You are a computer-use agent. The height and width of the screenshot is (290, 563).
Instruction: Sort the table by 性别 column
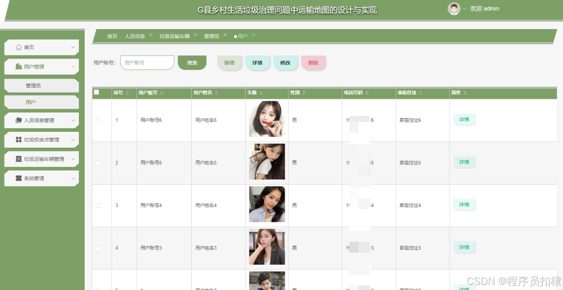[304, 93]
